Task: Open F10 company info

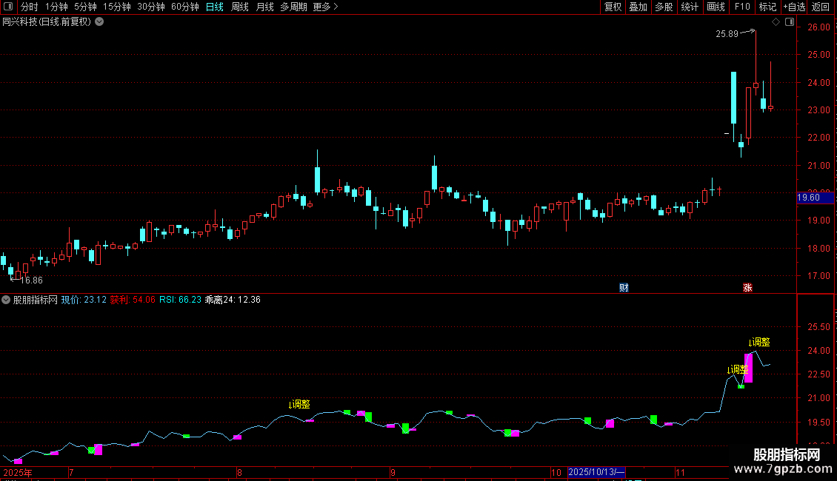Action: pyautogui.click(x=742, y=7)
